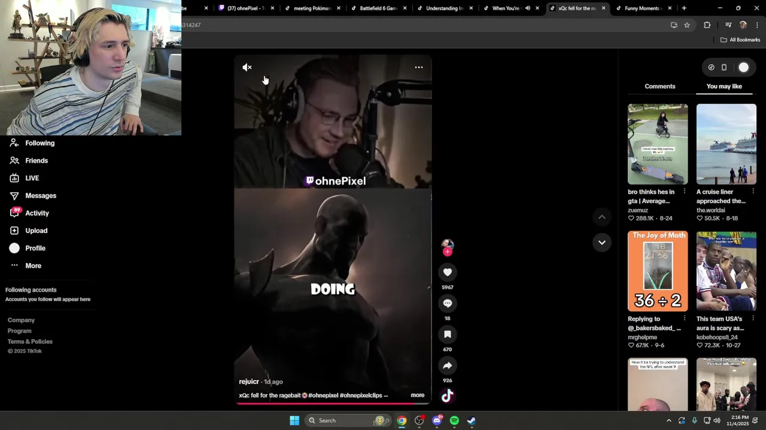Go to next video with down chevron
This screenshot has width=766, height=430.
602,242
